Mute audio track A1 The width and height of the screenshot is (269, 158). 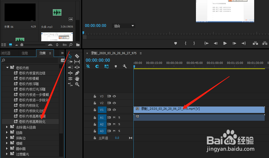[x=114, y=118]
